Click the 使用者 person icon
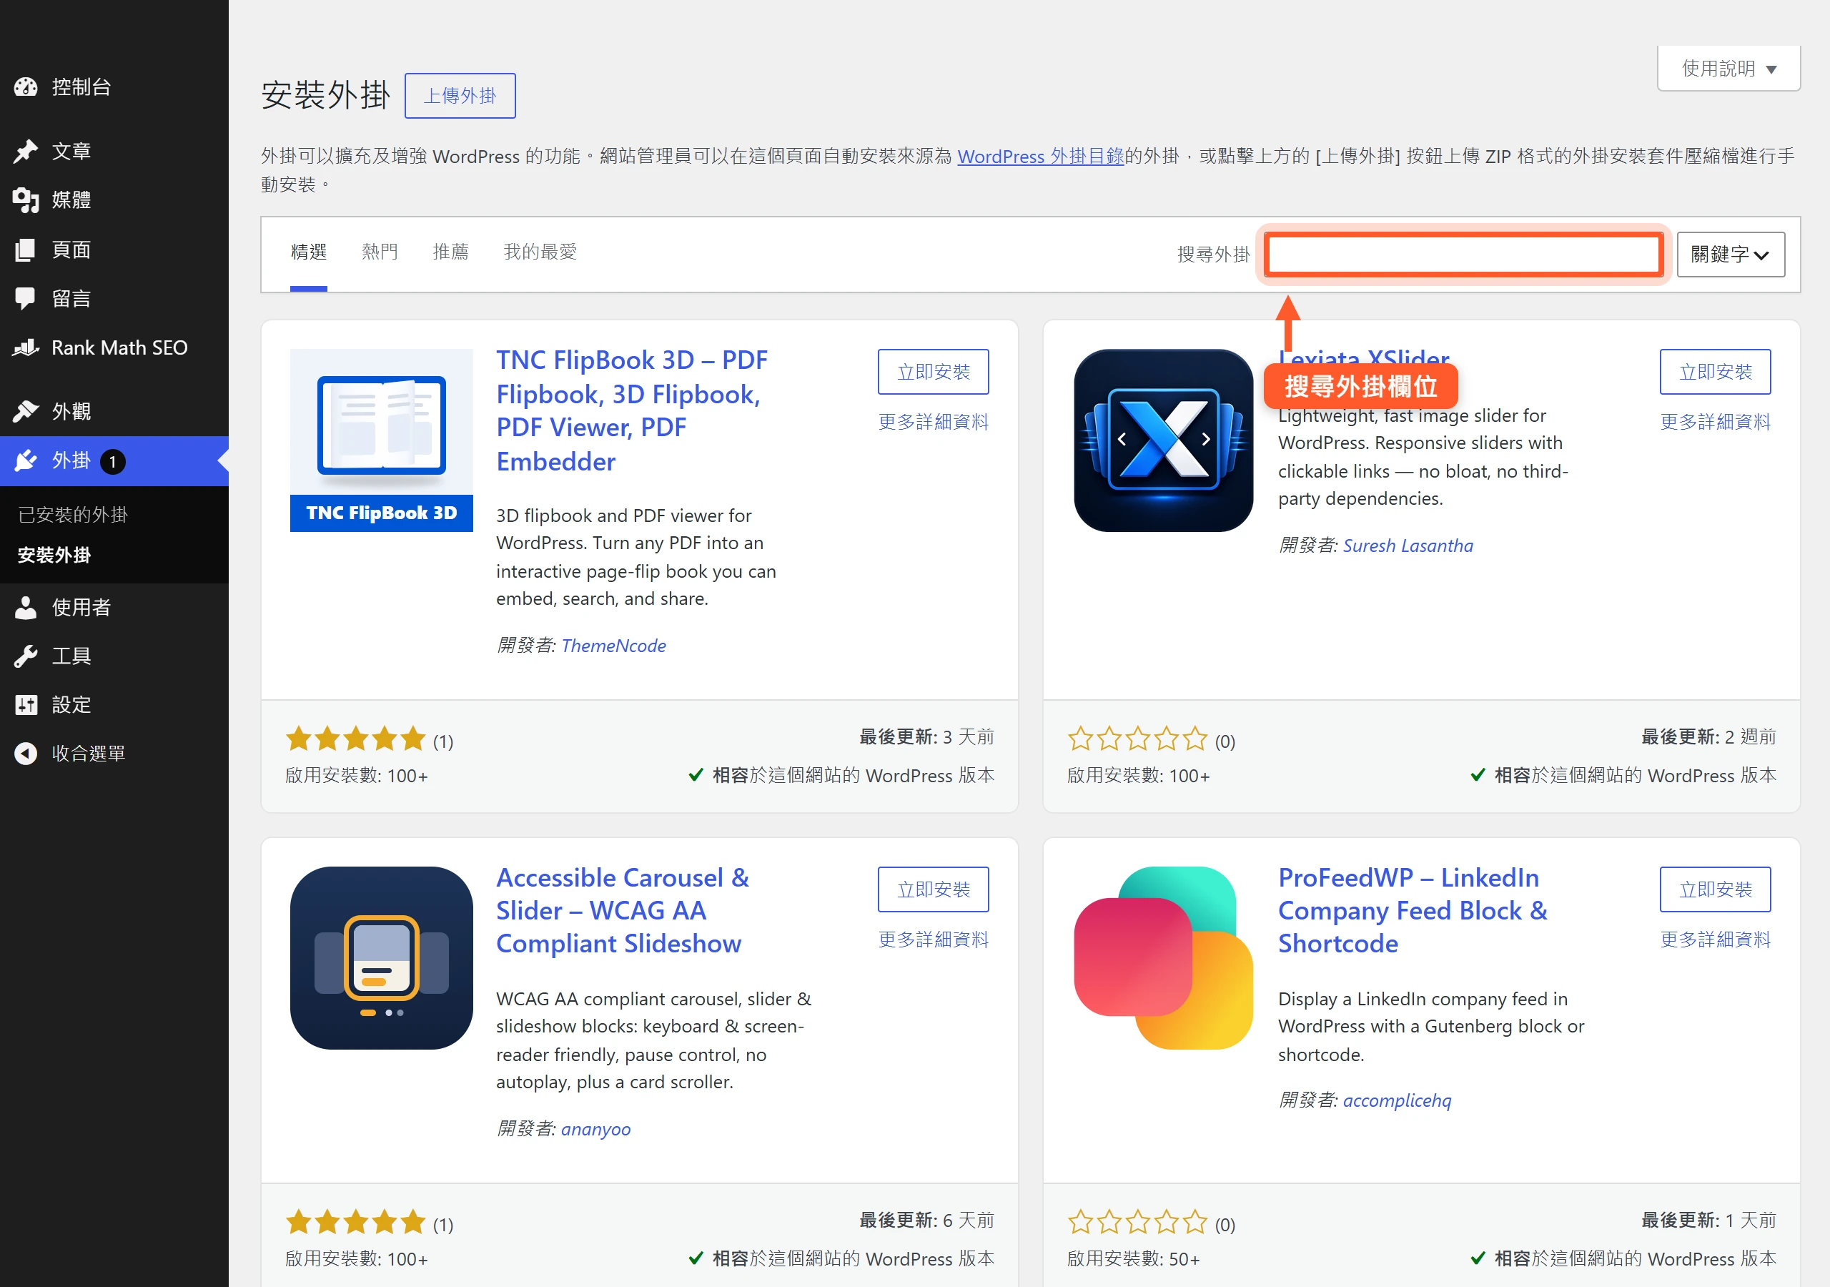This screenshot has height=1287, width=1830. (26, 608)
